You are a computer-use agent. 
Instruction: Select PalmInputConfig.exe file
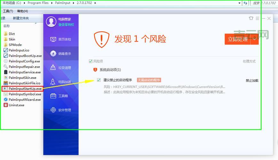22,61
